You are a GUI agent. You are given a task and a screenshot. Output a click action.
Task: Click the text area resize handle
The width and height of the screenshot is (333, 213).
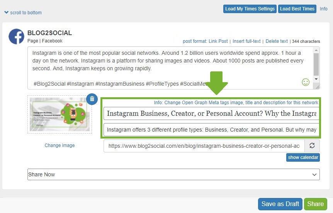point(317,87)
